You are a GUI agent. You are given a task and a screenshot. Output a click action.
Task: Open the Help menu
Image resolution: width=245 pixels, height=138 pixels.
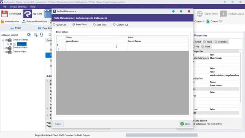point(33,7)
